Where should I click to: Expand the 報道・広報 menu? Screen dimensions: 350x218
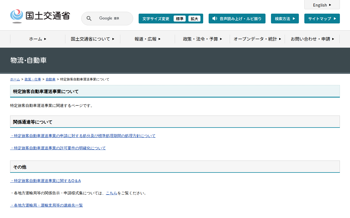pyautogui.click(x=148, y=39)
